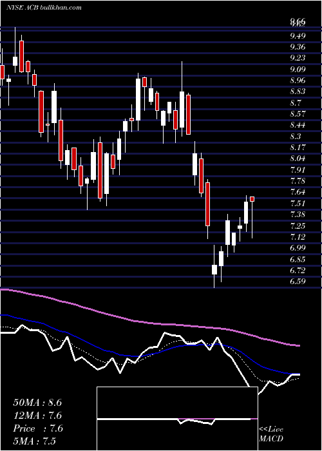Viewport: 322px width, 451px height.
Task: Click the 9.09 price axis label
Action: [298, 70]
